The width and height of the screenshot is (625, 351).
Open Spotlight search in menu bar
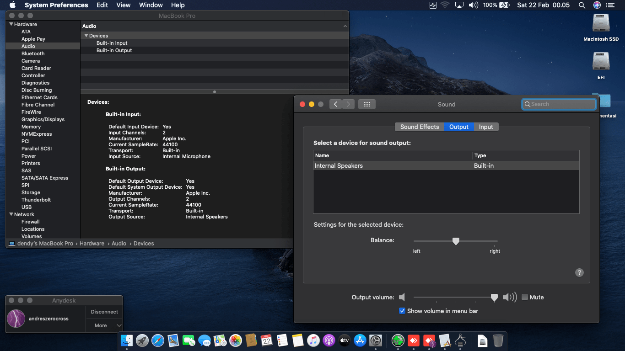tap(582, 5)
